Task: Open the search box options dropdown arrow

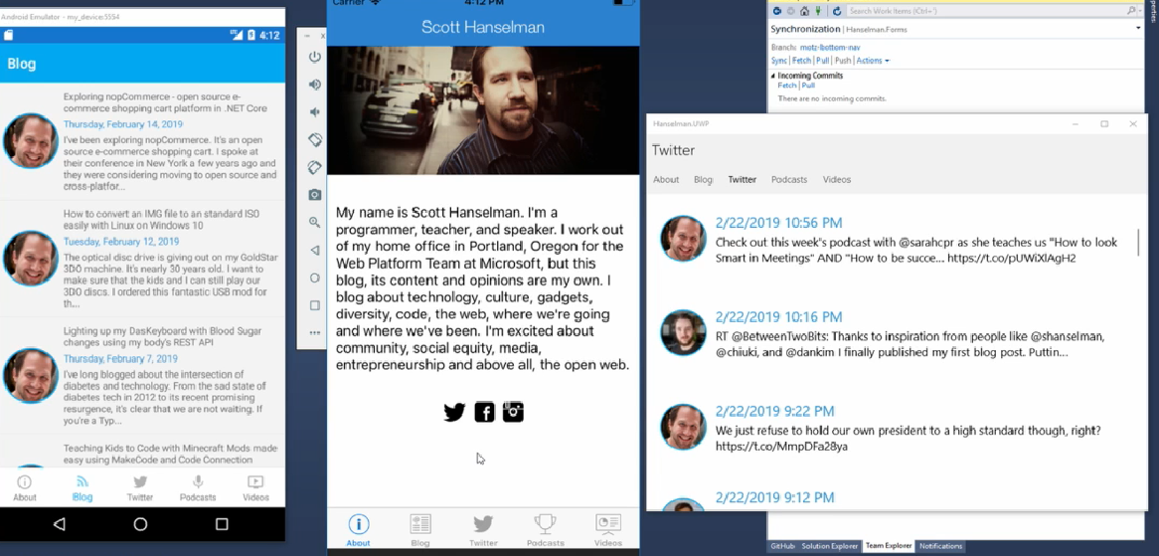Action: click(1140, 11)
